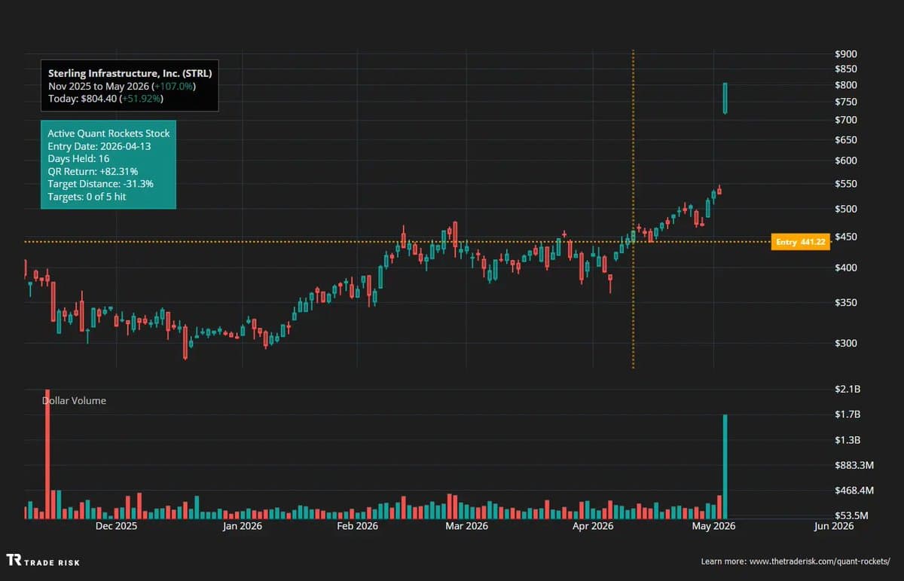Click the $800 price axis label
Image resolution: width=904 pixels, height=581 pixels.
[x=846, y=85]
